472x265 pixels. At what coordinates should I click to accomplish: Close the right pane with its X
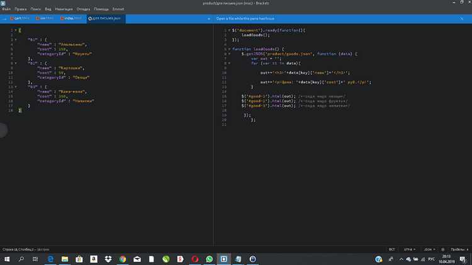(462, 19)
